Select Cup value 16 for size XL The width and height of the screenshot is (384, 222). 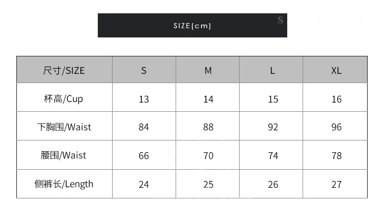point(336,99)
